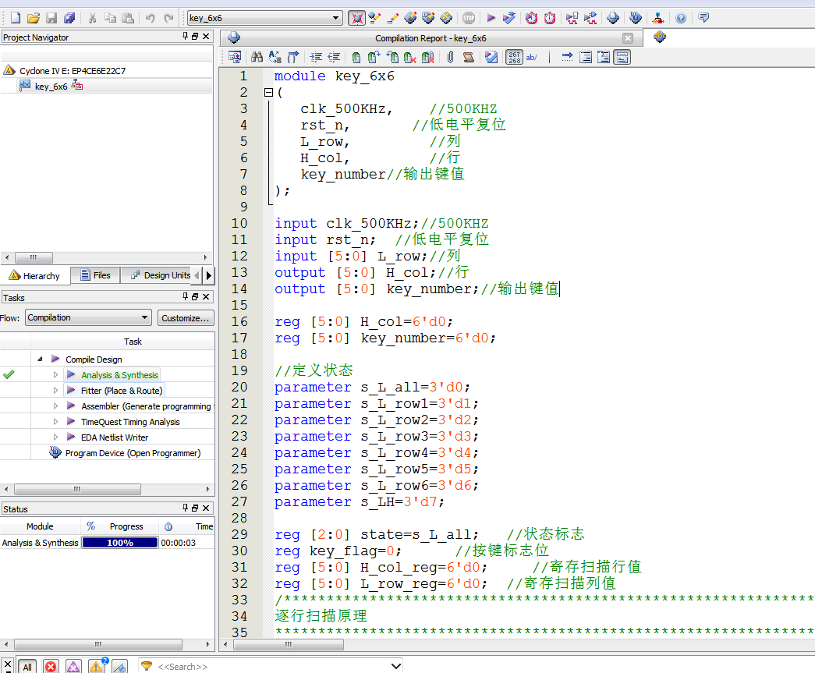Click the Analysis & Synthesis progress bar
This screenshot has height=673, width=815.
tap(120, 543)
